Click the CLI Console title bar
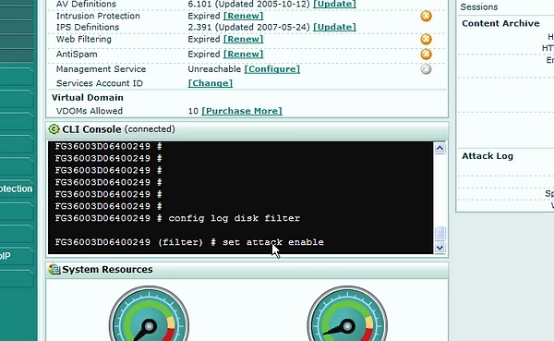The height and width of the screenshot is (341, 554). tap(247, 129)
